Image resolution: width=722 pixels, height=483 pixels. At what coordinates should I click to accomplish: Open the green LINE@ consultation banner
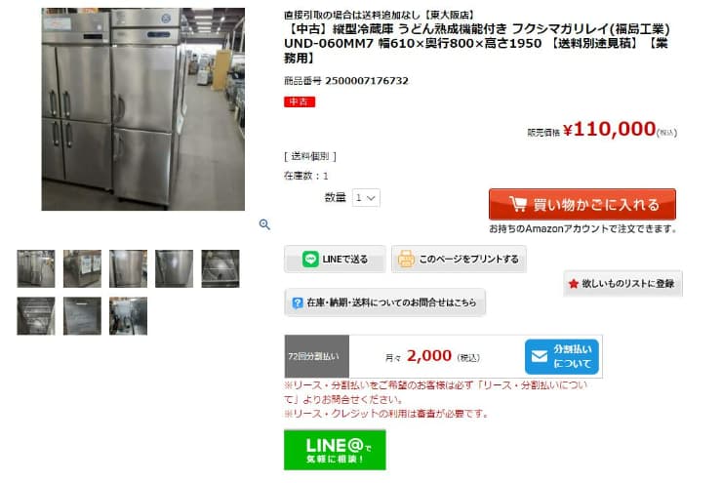pos(335,450)
